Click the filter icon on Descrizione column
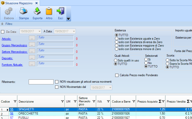Screen dimensions: 192x119 [62, 102]
